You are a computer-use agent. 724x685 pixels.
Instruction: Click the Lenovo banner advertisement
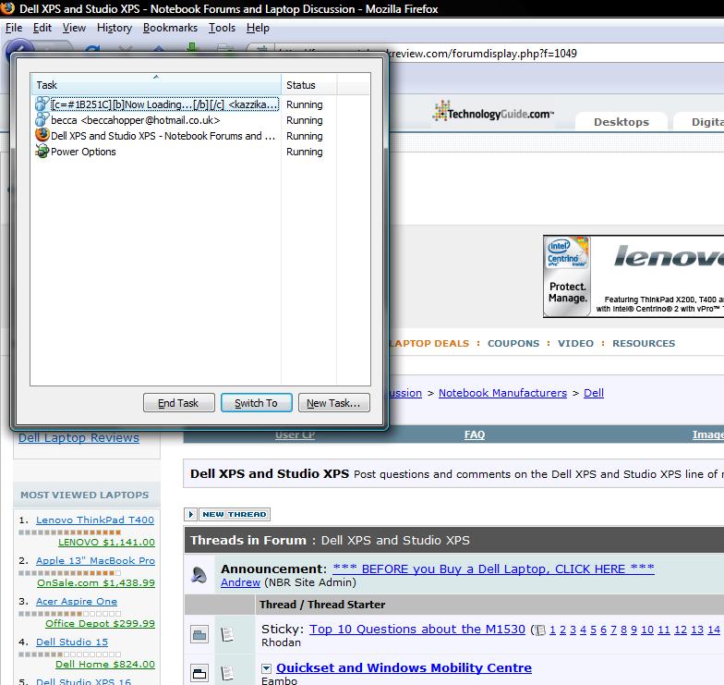coord(633,276)
